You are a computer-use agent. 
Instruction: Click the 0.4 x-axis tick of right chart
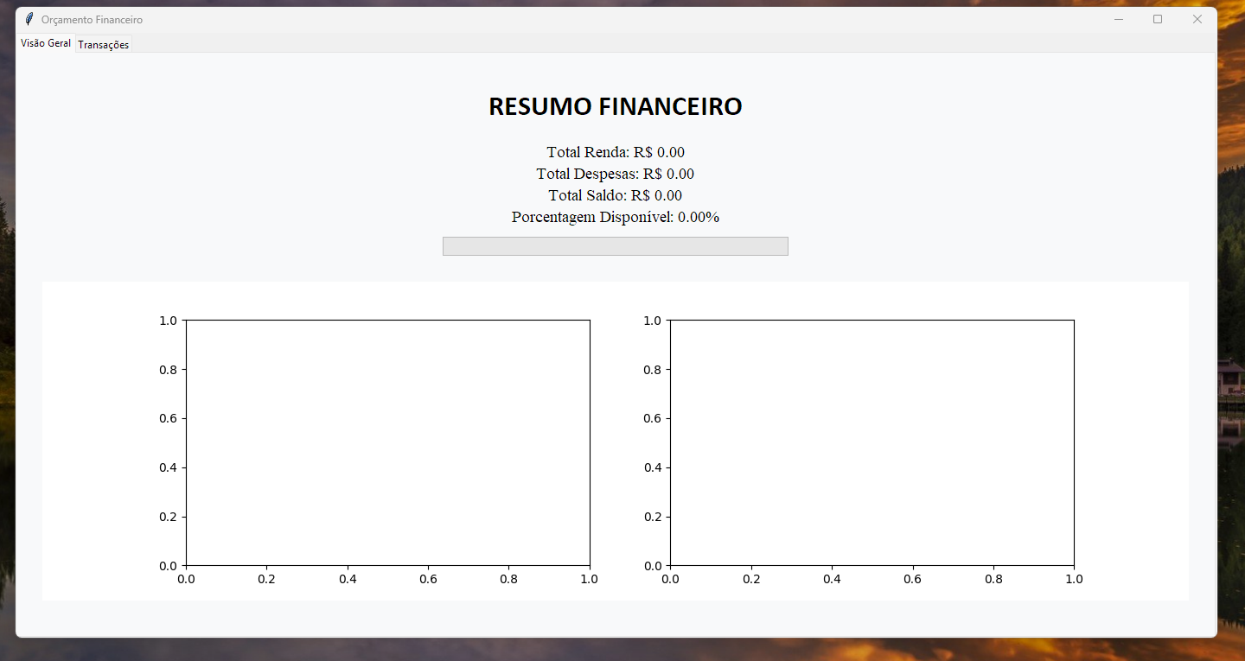coord(832,579)
